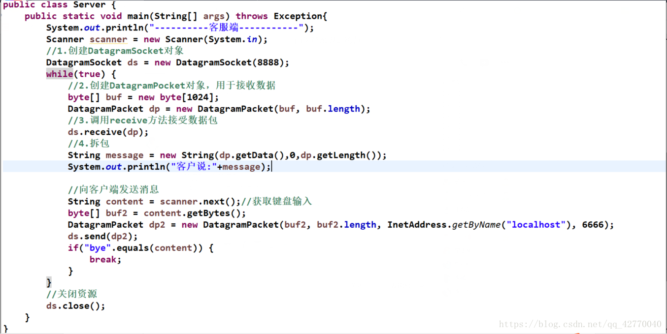Click the string "客户说:"

(x=194, y=167)
